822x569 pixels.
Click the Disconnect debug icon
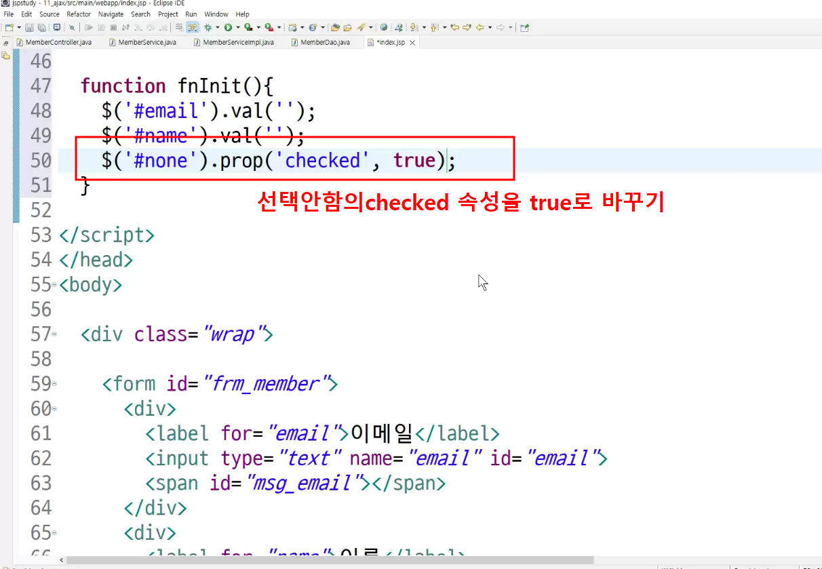125,27
